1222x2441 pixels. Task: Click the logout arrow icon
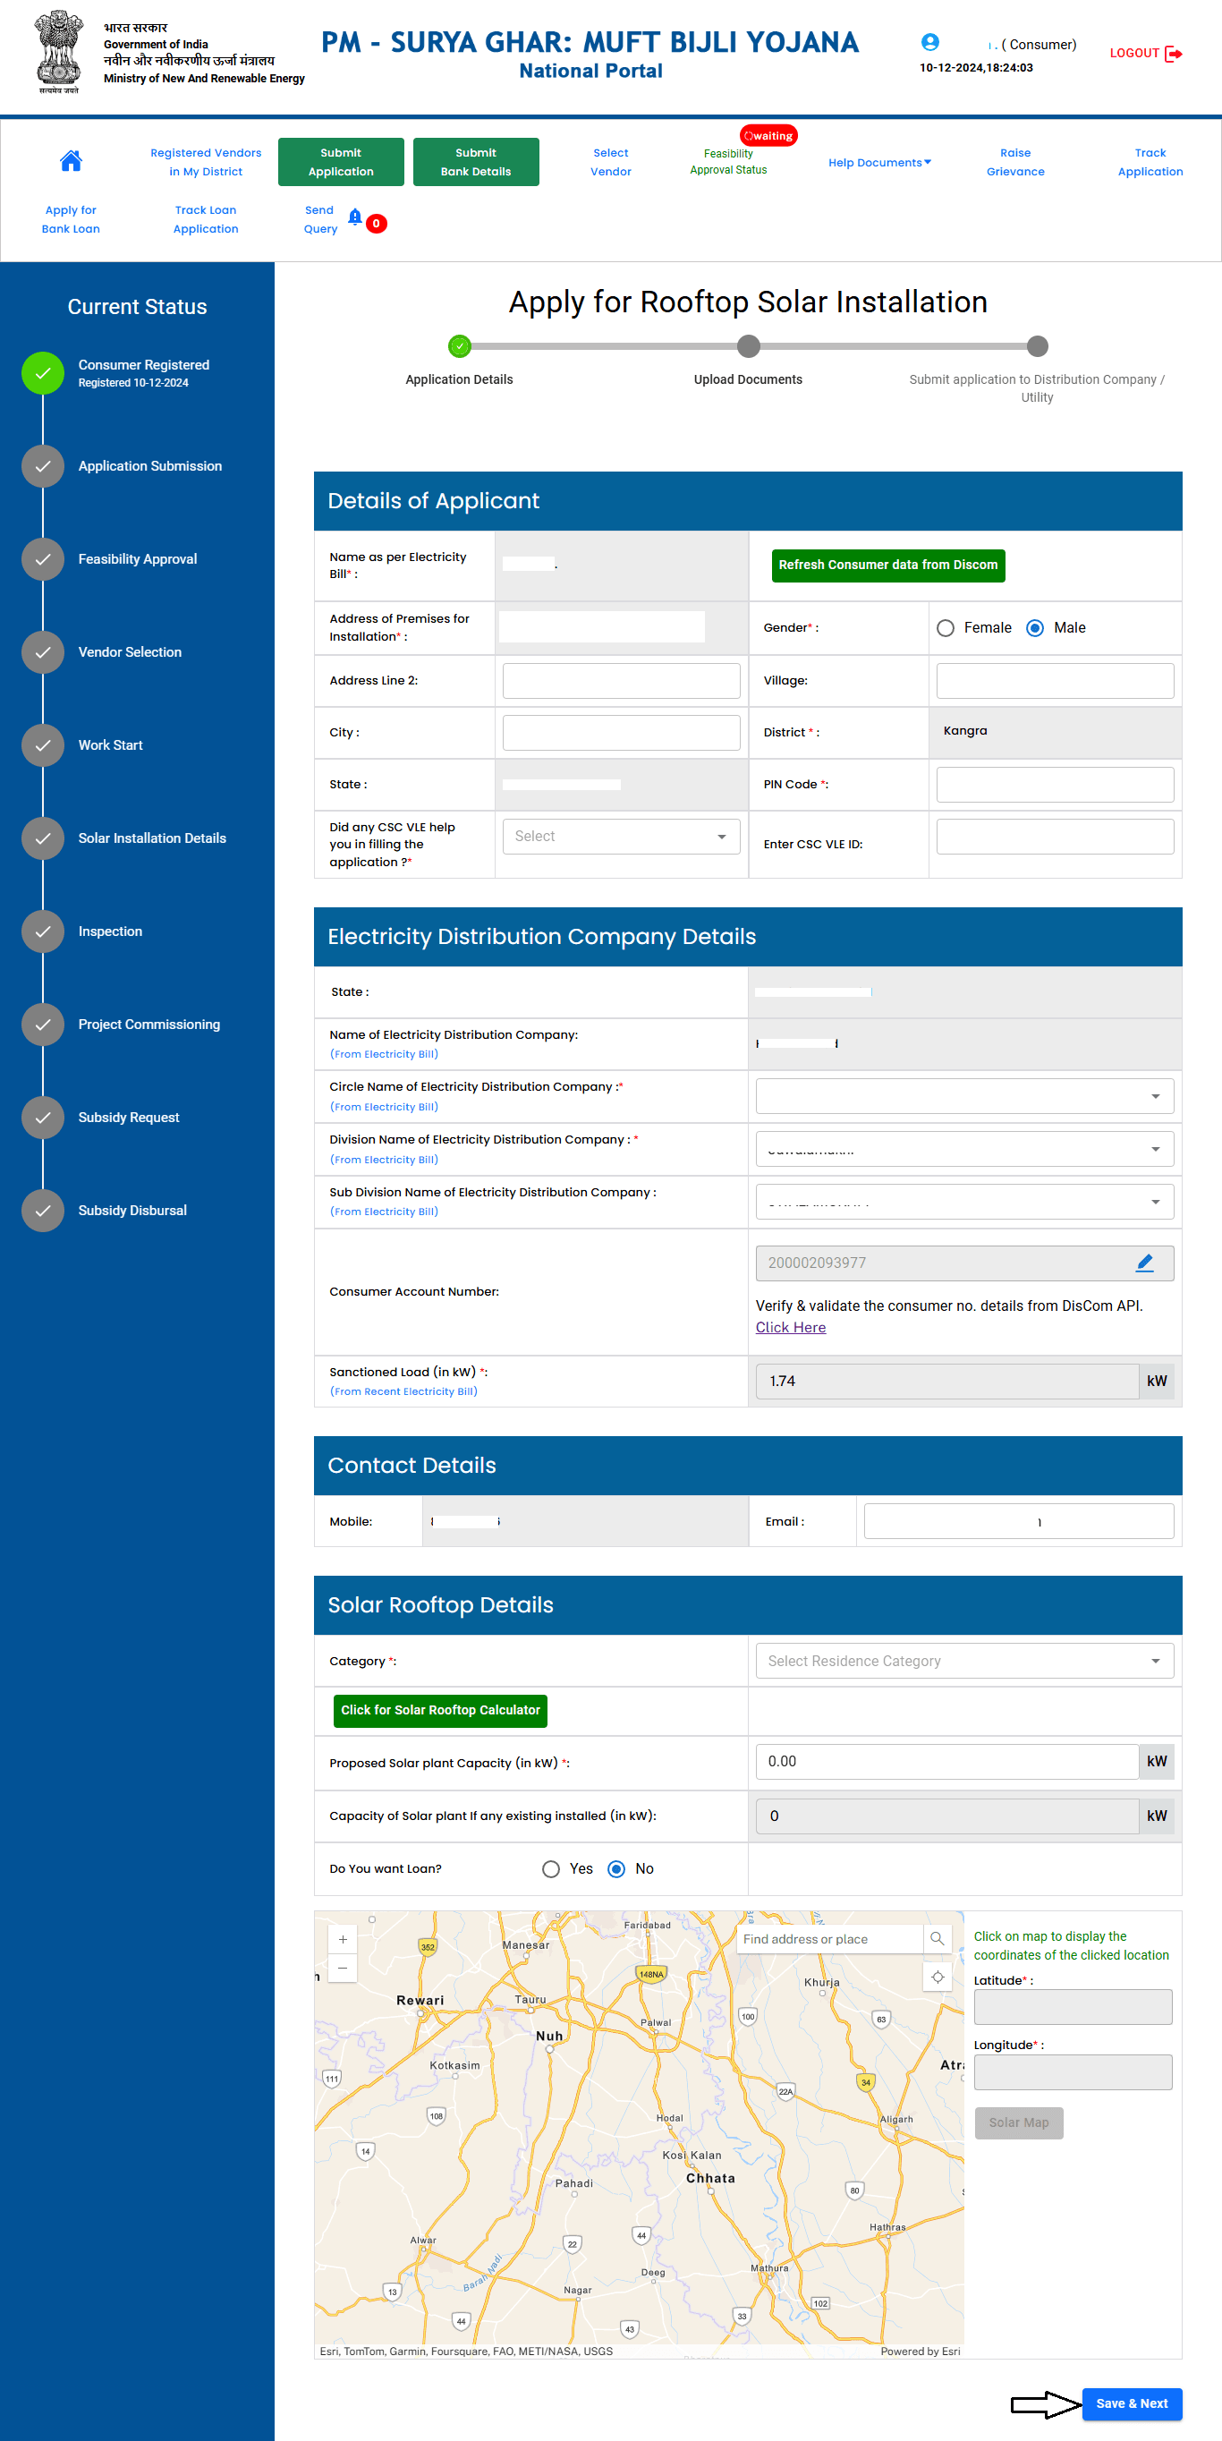click(1174, 53)
